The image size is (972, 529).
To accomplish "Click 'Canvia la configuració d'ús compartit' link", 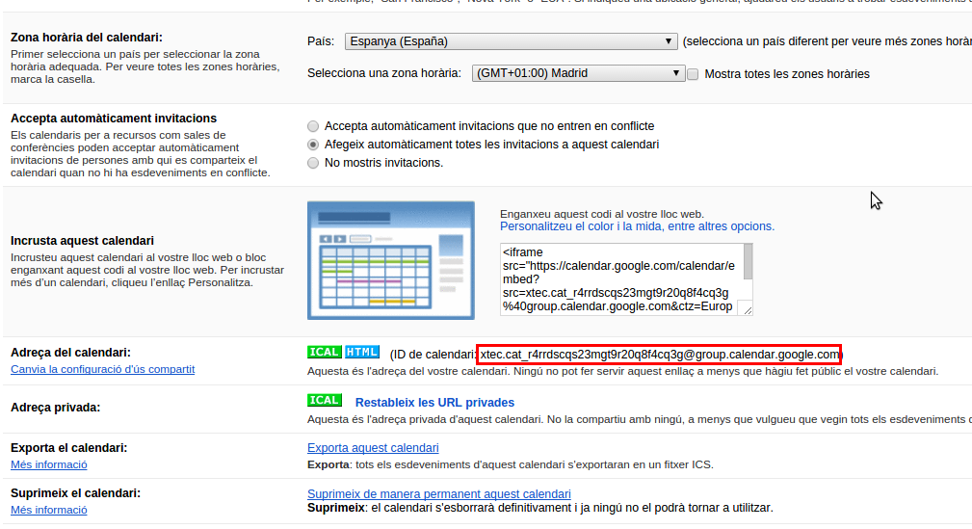I will (102, 369).
